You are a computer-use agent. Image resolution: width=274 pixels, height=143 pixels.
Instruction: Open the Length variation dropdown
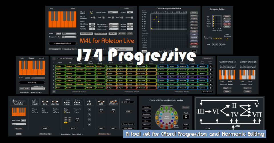point(113,27)
